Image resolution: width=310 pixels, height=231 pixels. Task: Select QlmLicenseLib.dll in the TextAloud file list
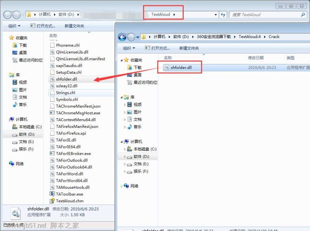point(72,52)
